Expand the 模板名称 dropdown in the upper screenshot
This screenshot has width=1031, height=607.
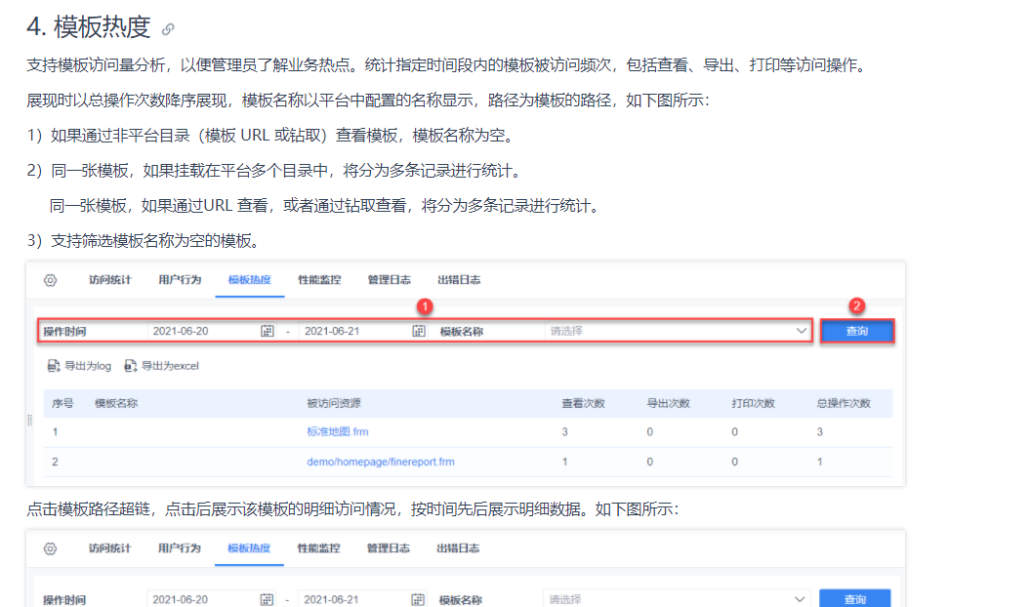[802, 331]
